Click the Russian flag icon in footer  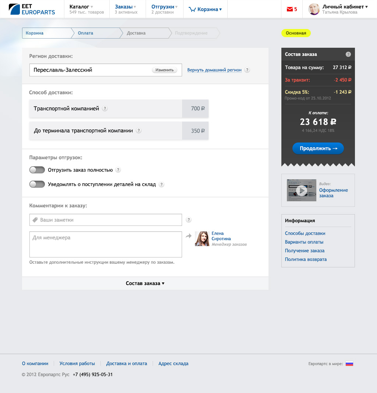click(x=349, y=364)
